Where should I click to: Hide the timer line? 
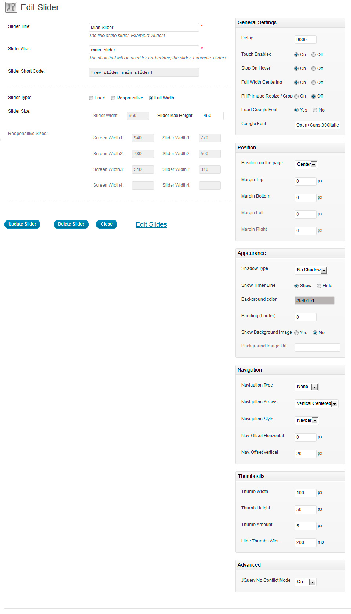tap(319, 286)
